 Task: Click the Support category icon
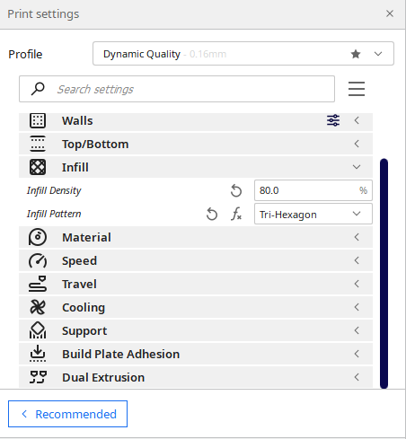coord(38,330)
